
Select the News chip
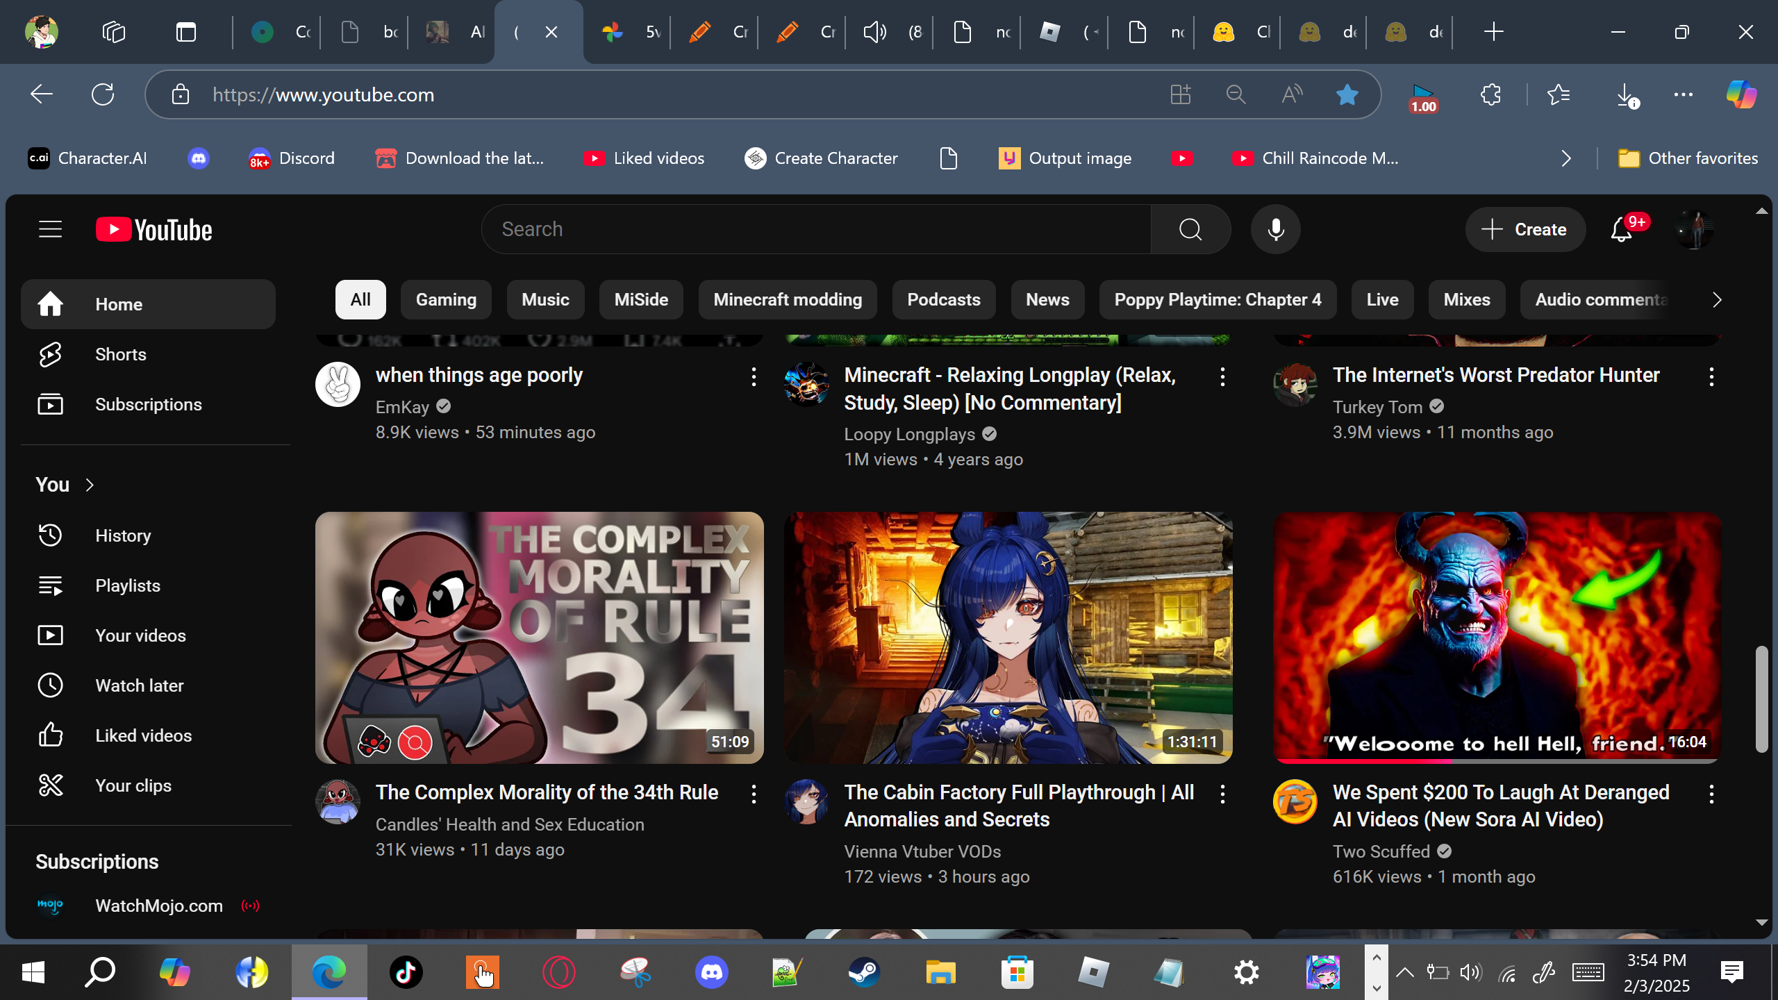pos(1047,300)
